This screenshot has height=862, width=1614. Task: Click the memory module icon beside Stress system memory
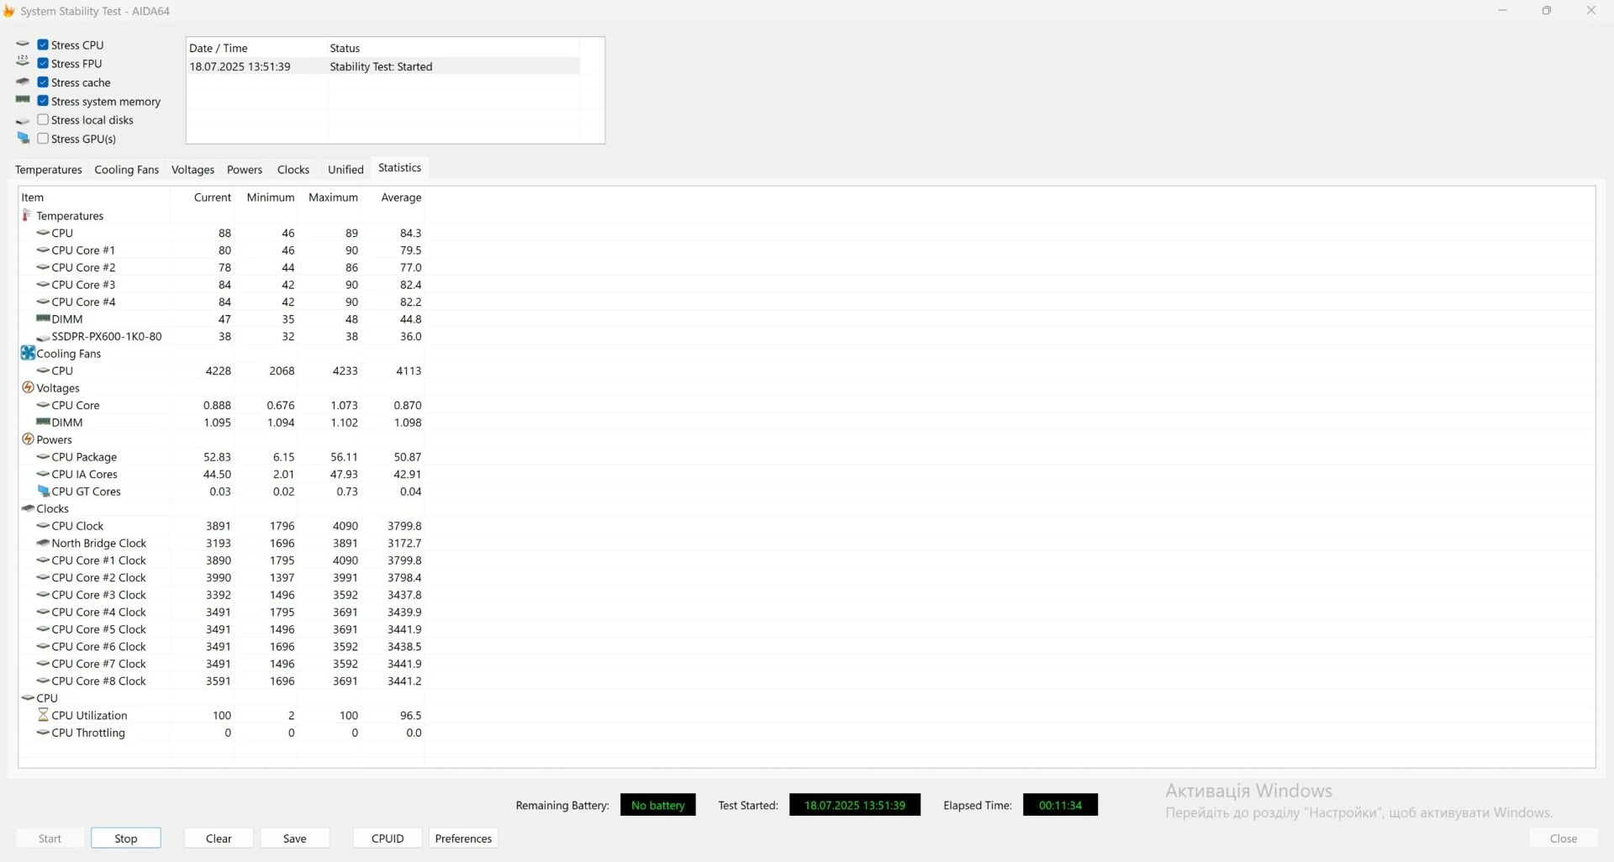point(23,100)
